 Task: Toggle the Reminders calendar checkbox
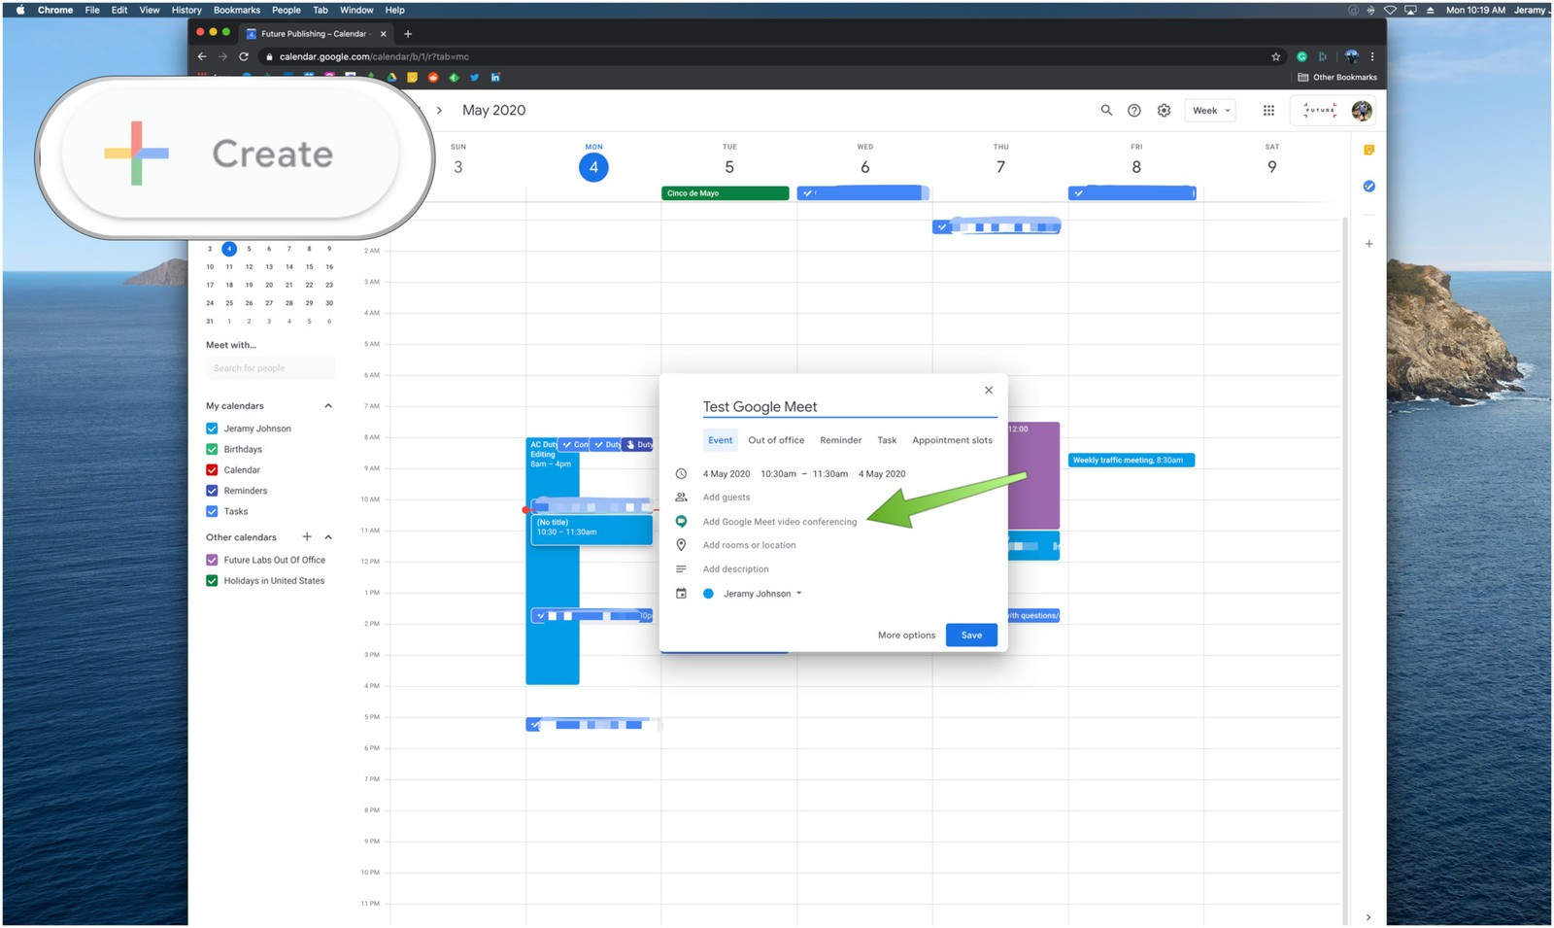click(212, 491)
